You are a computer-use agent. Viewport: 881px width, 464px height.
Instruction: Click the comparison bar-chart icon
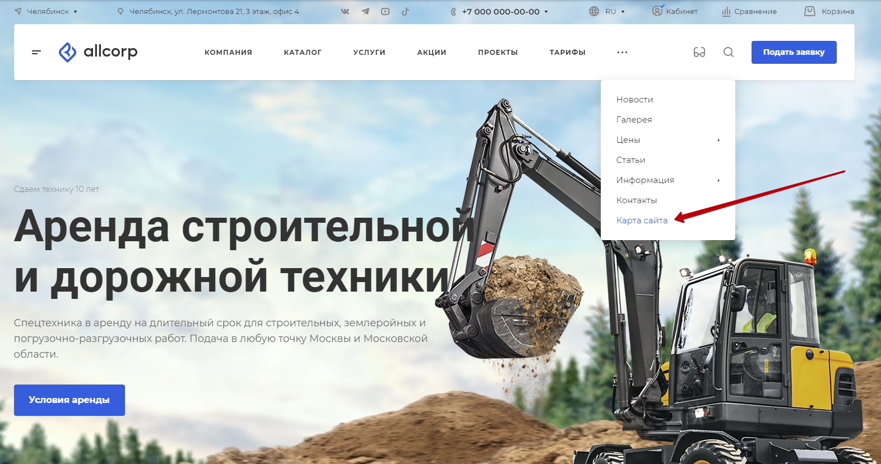coord(726,11)
